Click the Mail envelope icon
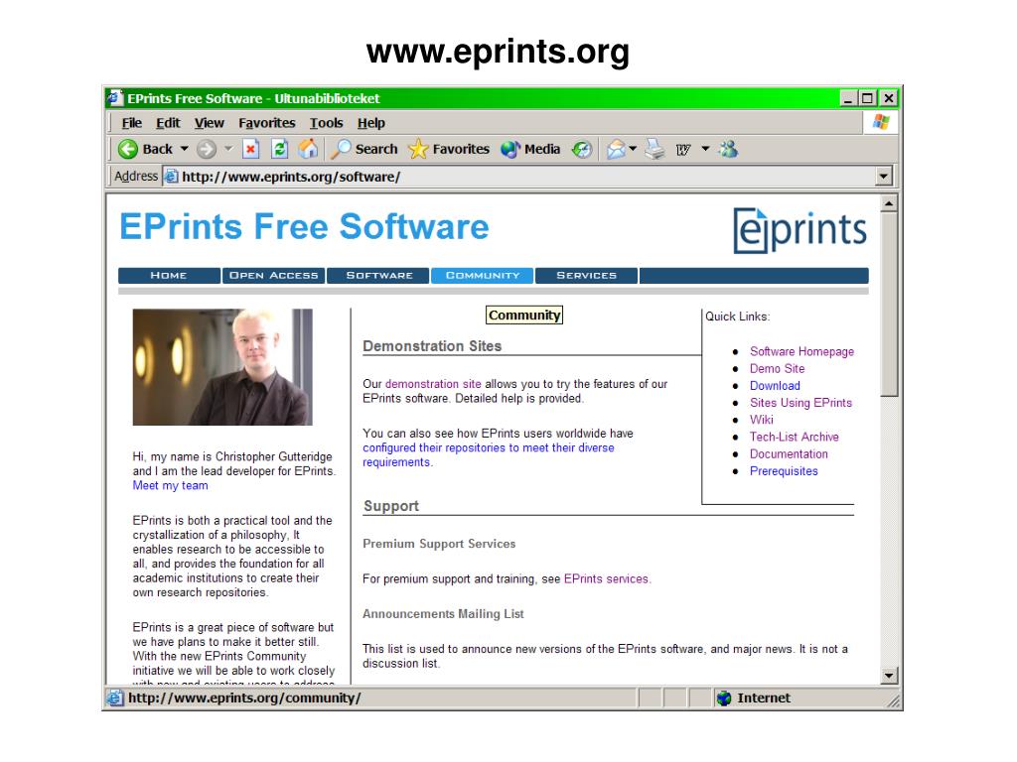This screenshot has height=762, width=1017. 616,150
